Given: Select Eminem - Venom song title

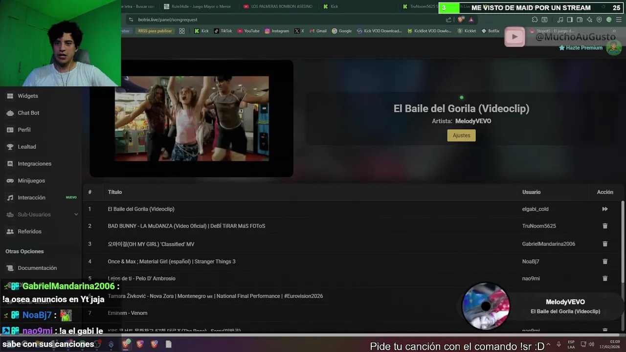Looking at the screenshot, I should [127, 313].
